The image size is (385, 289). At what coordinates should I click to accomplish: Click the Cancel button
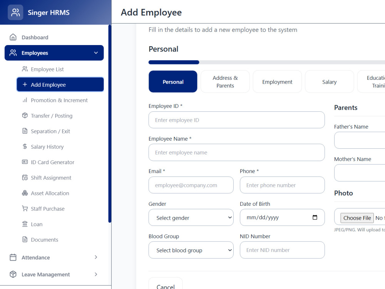166,283
